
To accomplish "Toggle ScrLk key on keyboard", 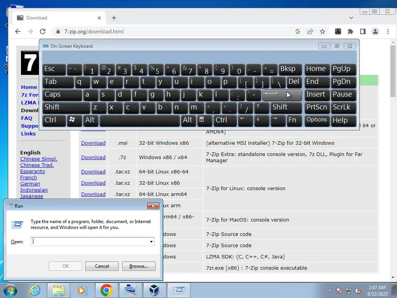I will pos(343,108).
